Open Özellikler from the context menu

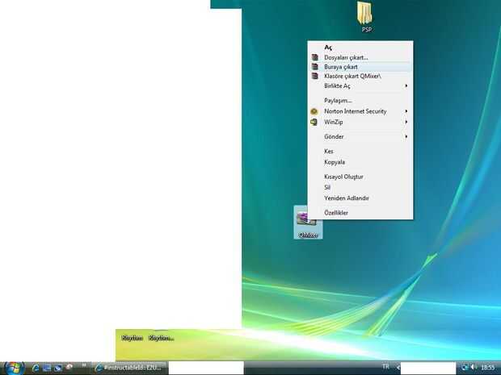[x=360, y=213]
